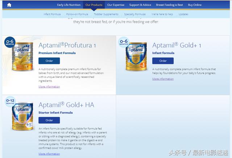This screenshot has width=232, height=158.
Task: Click 0-12 months badge on Gold+ HA
Action: pos(10,102)
